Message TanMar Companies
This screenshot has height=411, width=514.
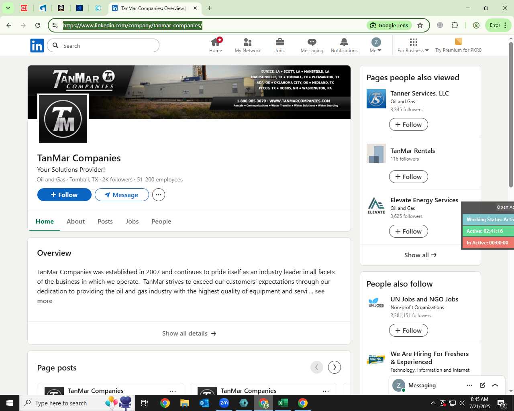point(122,195)
